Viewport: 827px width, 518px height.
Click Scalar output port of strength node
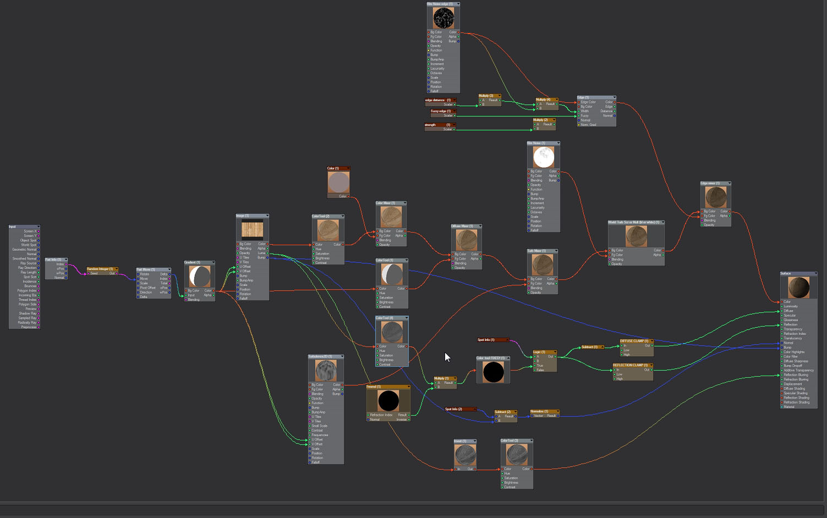pyautogui.click(x=454, y=129)
